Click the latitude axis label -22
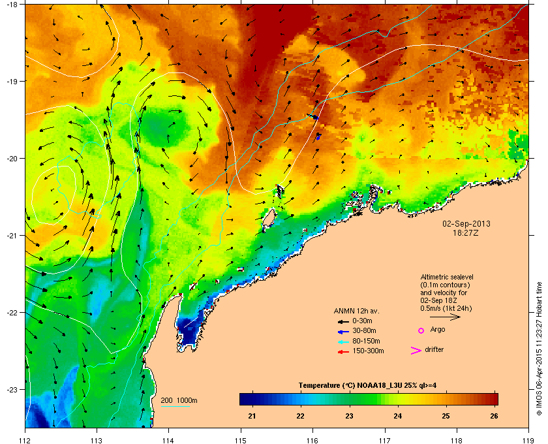This screenshot has width=548, height=444. coord(11,312)
